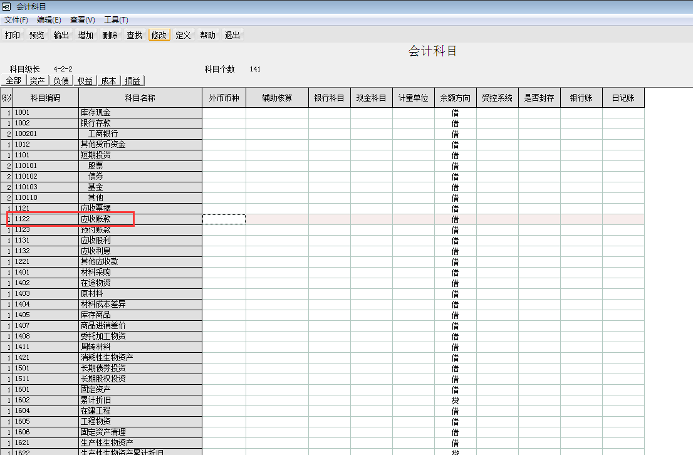The width and height of the screenshot is (693, 455).
Task: Open 查找 (Find) in the toolbar
Action: coord(135,35)
